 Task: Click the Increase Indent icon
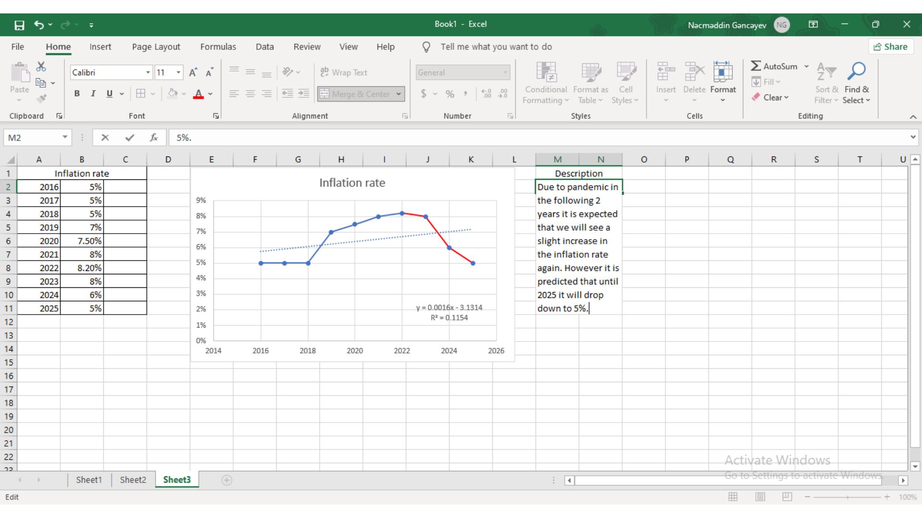click(x=303, y=94)
